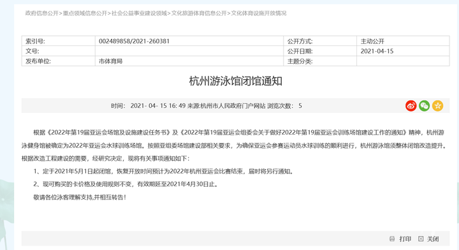This screenshot has width=459, height=250.
Task: Click the 杭州游泳馆闭馆通知 title
Action: point(236,81)
